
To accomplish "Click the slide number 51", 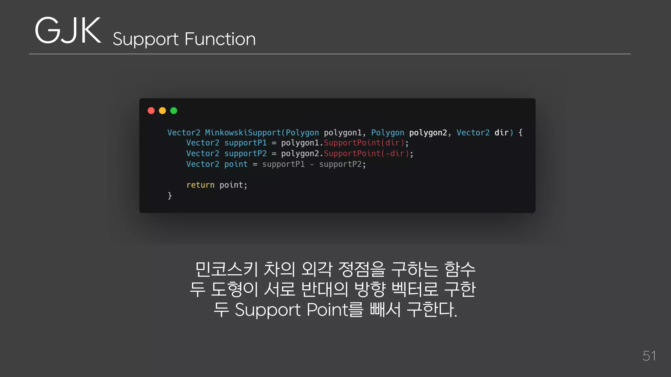I will click(x=649, y=356).
